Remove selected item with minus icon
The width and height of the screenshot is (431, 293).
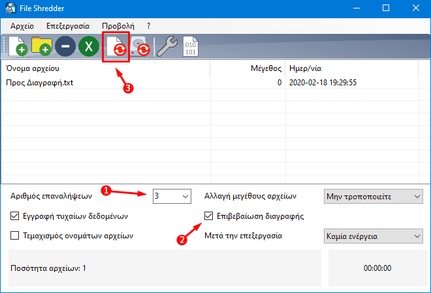tap(65, 46)
